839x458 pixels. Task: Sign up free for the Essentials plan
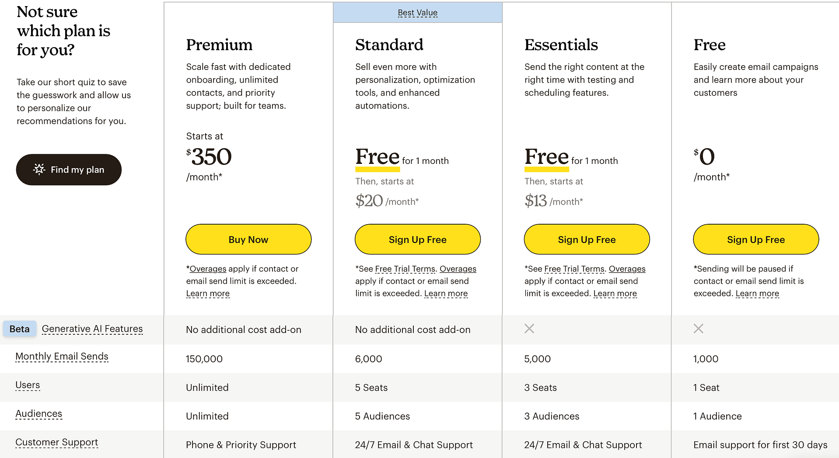click(x=587, y=239)
